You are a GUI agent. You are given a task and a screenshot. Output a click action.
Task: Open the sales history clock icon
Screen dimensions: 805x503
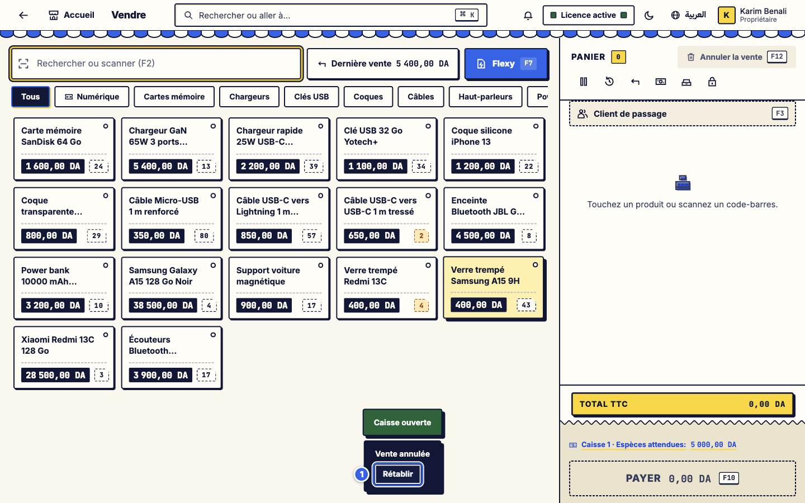(x=609, y=82)
